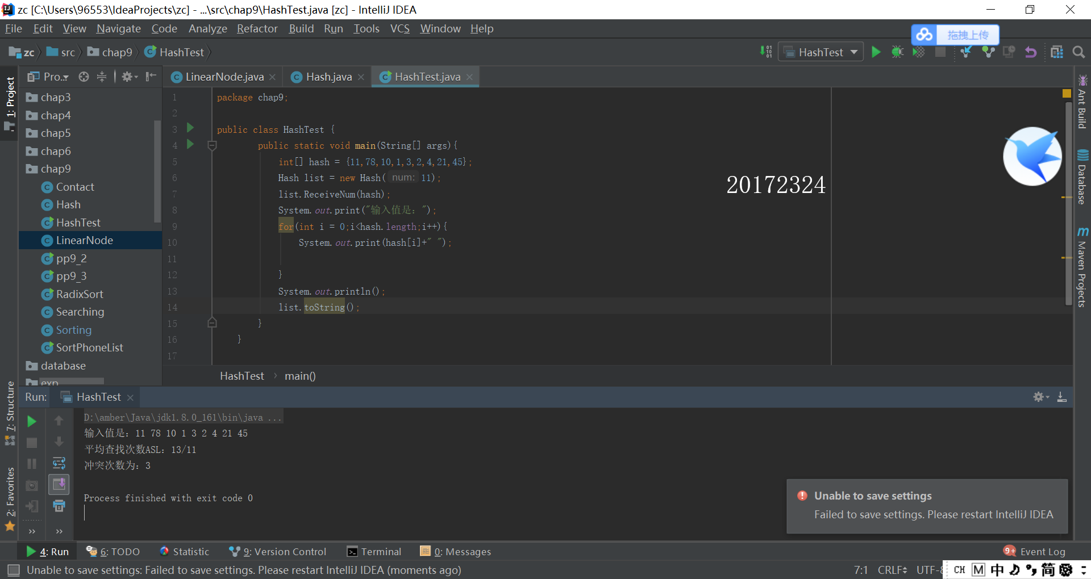Start debugging with the bug icon
The width and height of the screenshot is (1091, 579).
click(897, 52)
